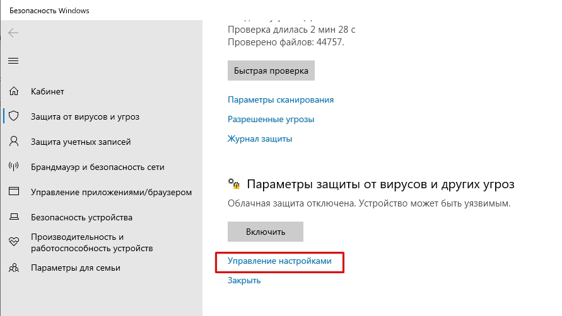Click the heart icon for device health
Image resolution: width=562 pixels, height=316 pixels.
click(x=14, y=242)
